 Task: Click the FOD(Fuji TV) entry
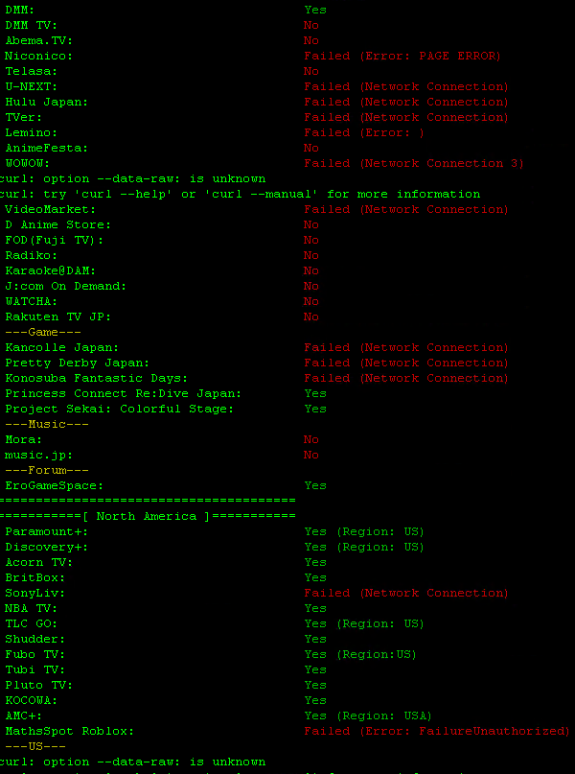point(55,240)
